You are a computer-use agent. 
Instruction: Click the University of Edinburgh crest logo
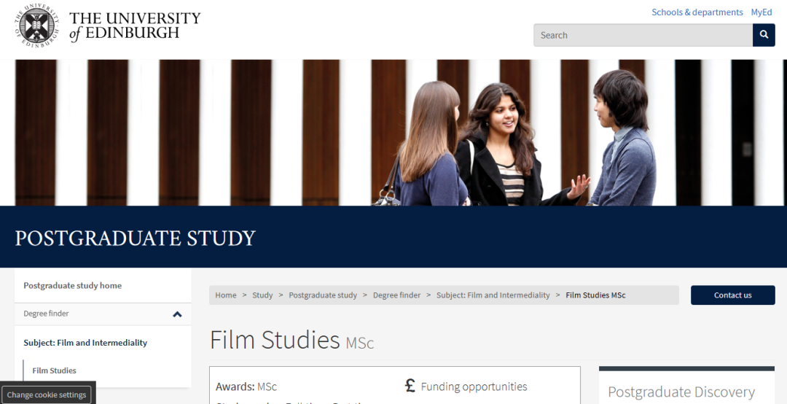point(38,27)
